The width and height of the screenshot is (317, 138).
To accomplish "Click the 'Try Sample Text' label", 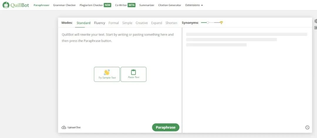I will [107, 78].
